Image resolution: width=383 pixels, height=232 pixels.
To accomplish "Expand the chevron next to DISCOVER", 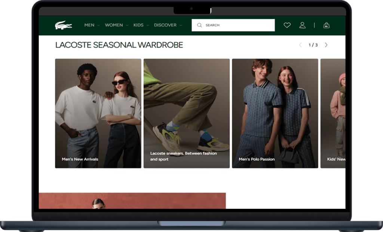I will (181, 25).
